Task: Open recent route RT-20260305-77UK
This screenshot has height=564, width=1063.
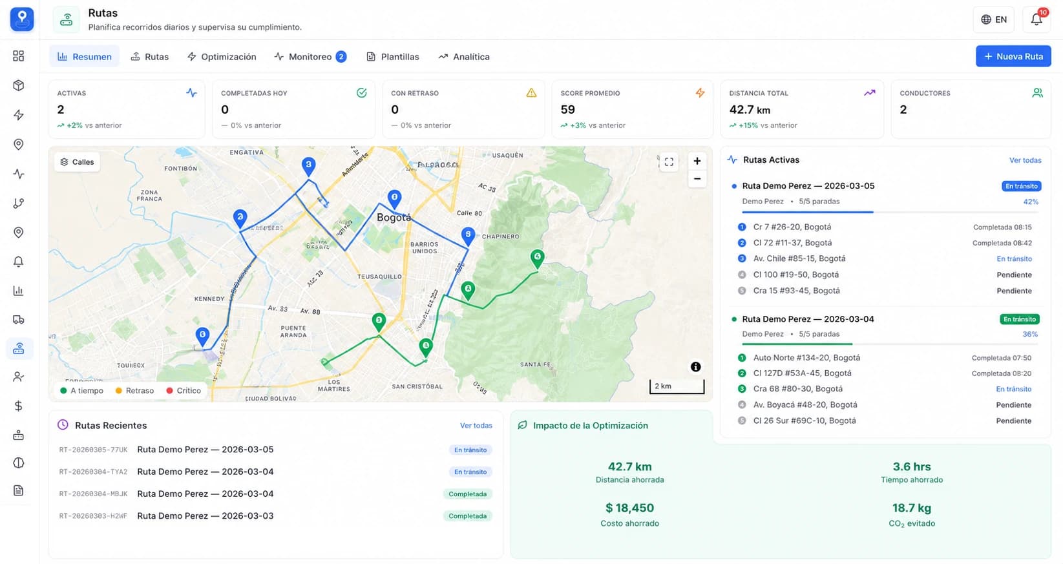Action: pyautogui.click(x=276, y=450)
